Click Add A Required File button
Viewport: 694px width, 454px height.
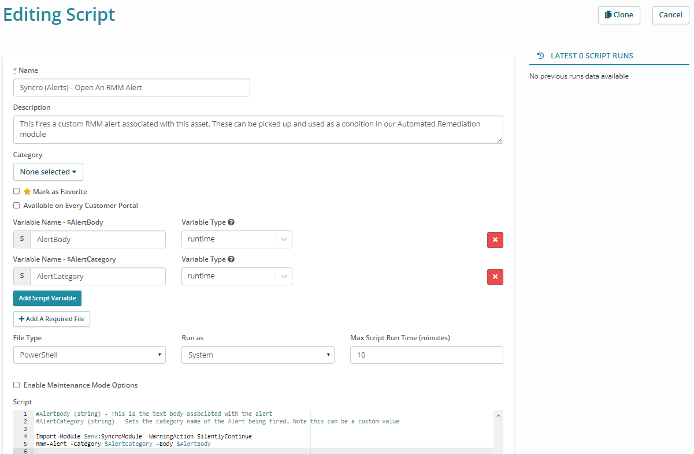pyautogui.click(x=51, y=319)
